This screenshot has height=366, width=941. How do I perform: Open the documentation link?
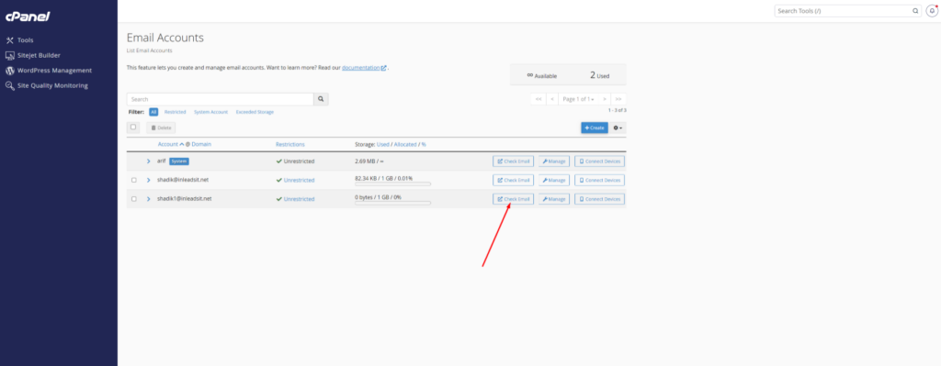coord(364,68)
